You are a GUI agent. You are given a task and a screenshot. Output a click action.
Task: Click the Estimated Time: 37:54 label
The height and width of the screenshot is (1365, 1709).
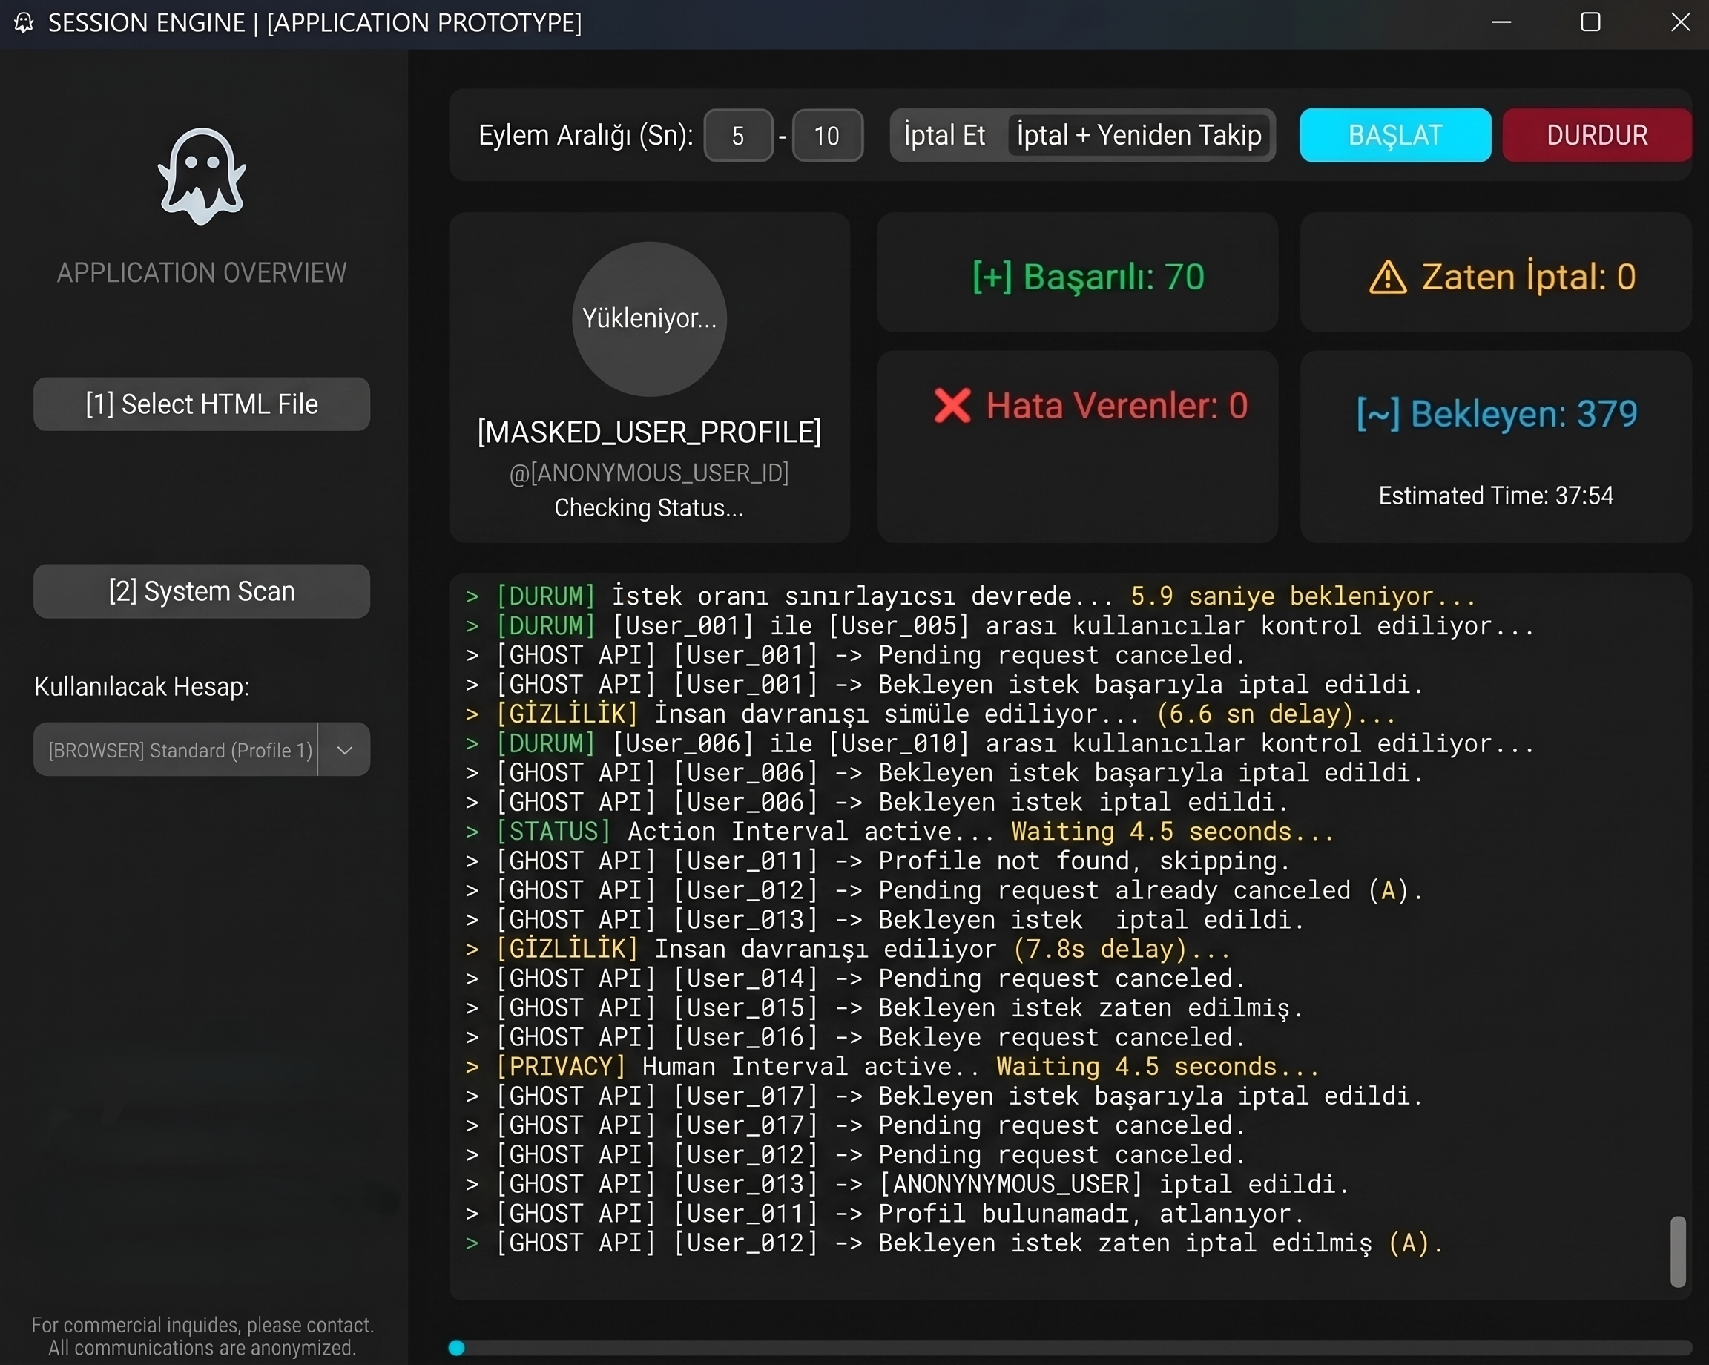[1496, 496]
